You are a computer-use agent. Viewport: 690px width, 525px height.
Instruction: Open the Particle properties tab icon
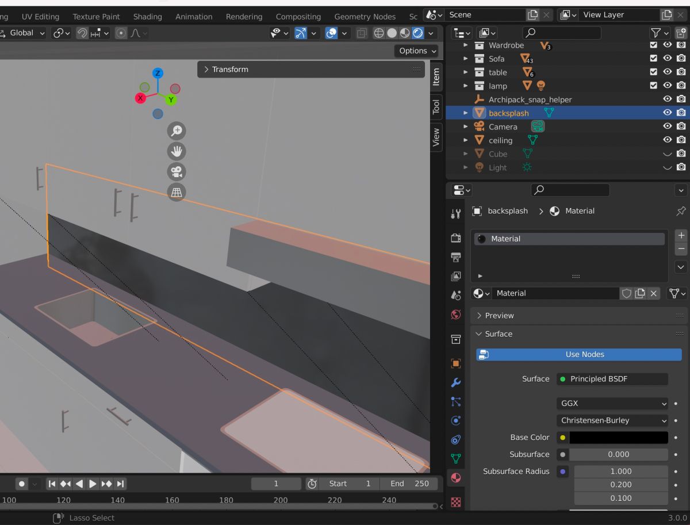[456, 401]
